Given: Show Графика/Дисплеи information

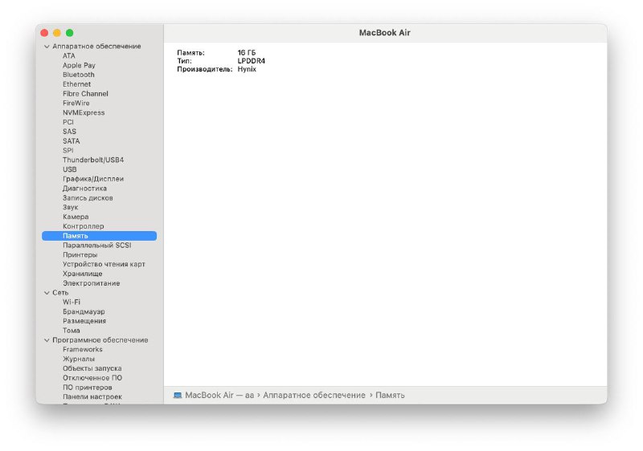Looking at the screenshot, I should coord(93,179).
